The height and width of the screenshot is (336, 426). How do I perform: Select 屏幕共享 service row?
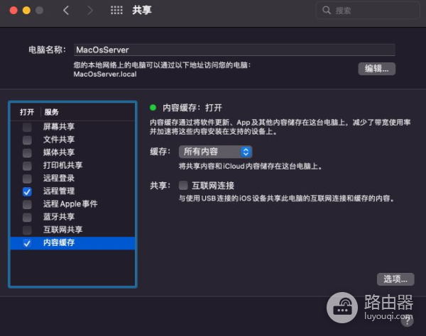click(72, 127)
